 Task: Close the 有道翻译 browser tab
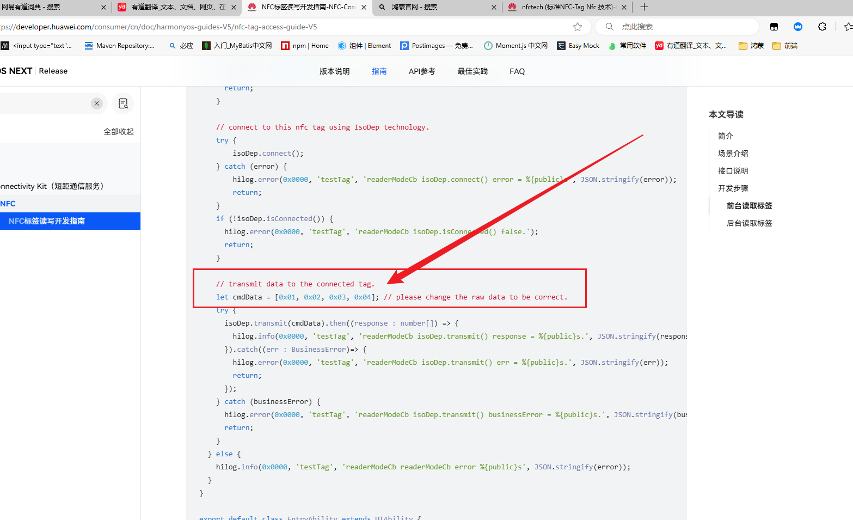click(x=234, y=7)
